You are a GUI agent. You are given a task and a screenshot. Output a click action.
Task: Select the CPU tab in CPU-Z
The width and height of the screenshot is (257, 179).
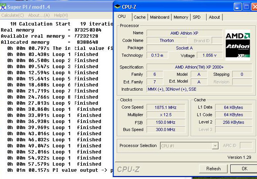pyautogui.click(x=121, y=17)
